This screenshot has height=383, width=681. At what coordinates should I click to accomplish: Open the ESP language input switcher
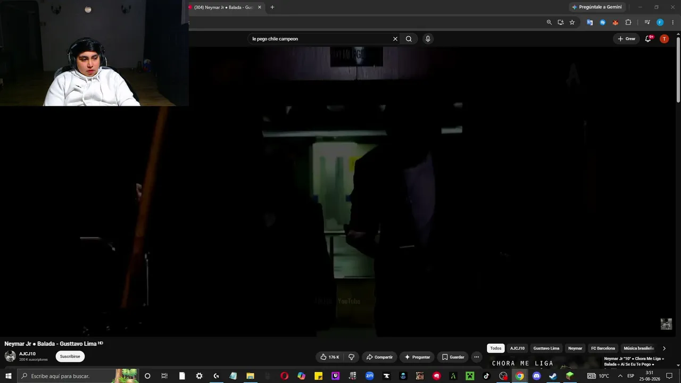631,376
